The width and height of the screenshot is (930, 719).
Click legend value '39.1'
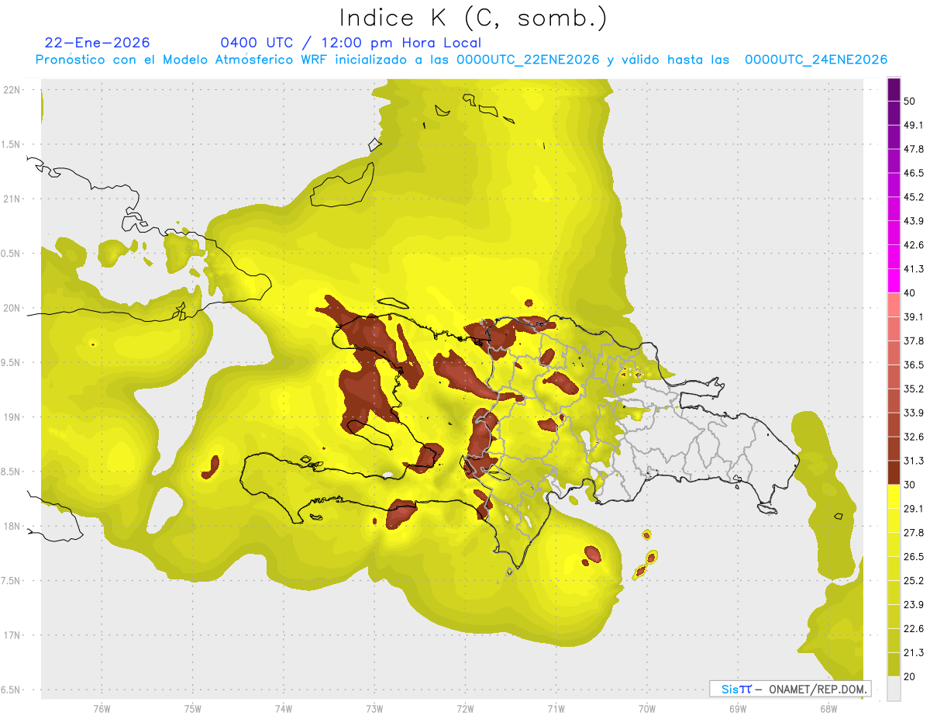click(914, 316)
